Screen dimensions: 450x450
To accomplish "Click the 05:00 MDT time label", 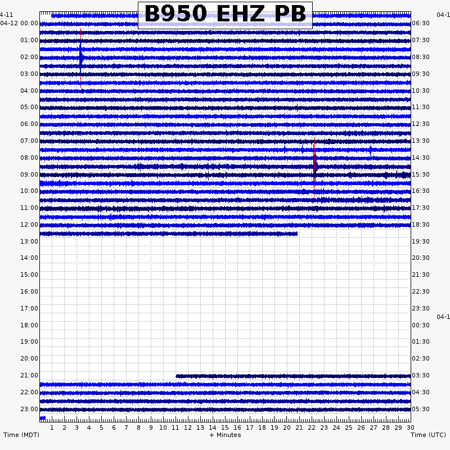I will click(x=29, y=107).
